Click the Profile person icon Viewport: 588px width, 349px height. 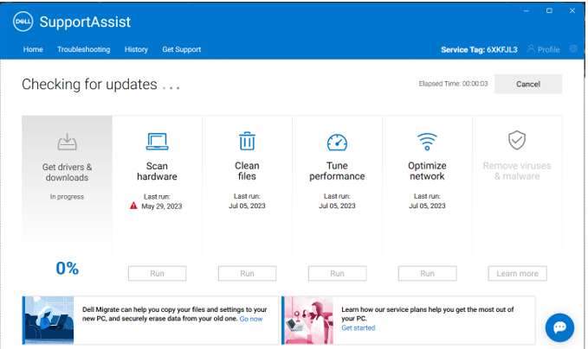point(531,49)
